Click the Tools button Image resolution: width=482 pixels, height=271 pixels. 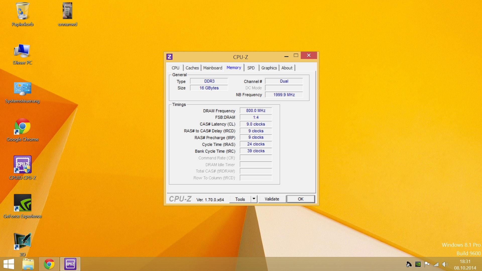(x=240, y=199)
